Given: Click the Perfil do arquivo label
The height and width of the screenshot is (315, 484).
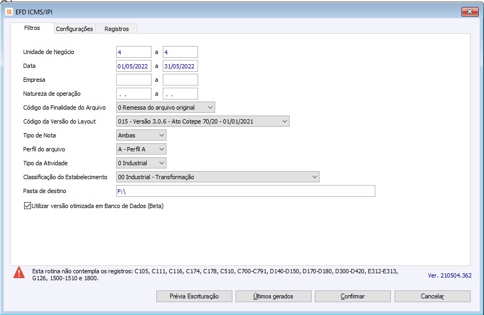Looking at the screenshot, I should (44, 149).
